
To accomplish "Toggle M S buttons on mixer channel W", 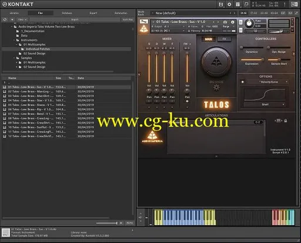I will (x=164, y=48).
